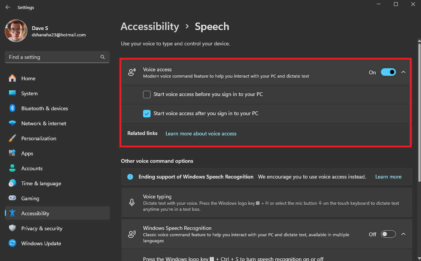
Task: Uncheck starting voice access after sign in
Action: pos(147,113)
